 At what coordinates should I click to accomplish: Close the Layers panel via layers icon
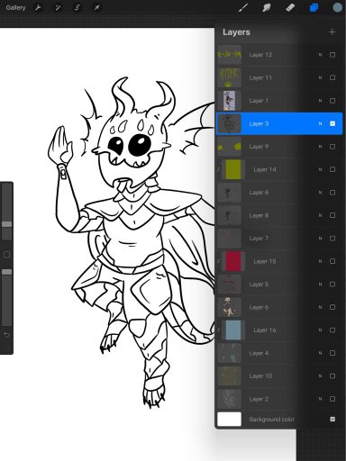pyautogui.click(x=314, y=8)
